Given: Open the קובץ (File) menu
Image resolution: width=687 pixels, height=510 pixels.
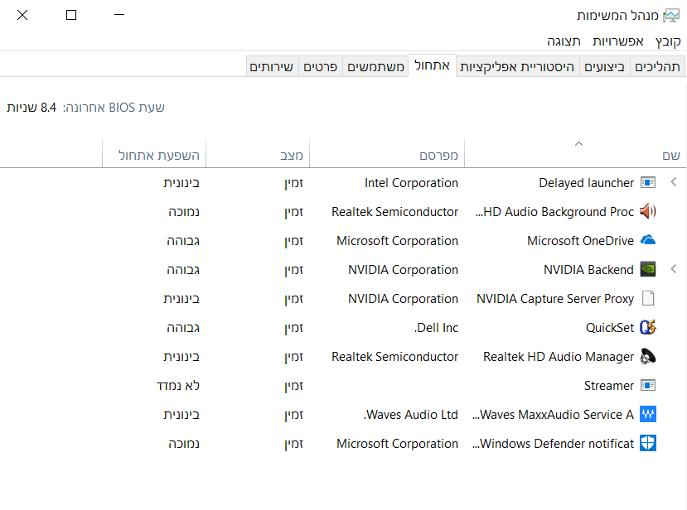Looking at the screenshot, I should pyautogui.click(x=668, y=41).
